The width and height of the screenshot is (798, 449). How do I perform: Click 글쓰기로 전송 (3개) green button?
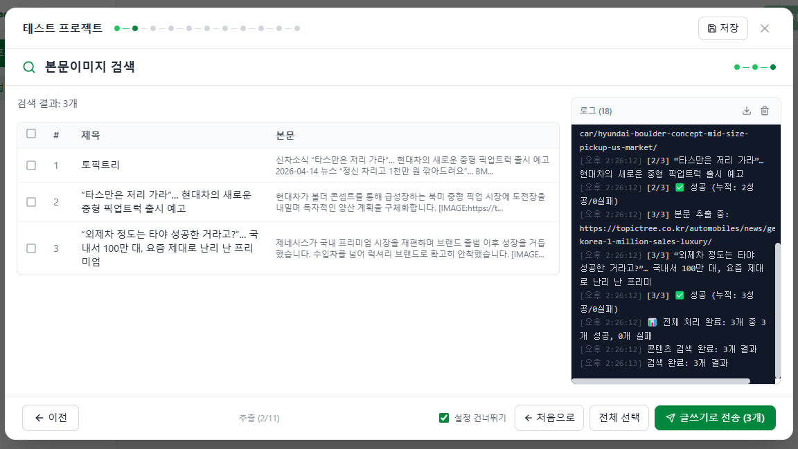(x=715, y=417)
